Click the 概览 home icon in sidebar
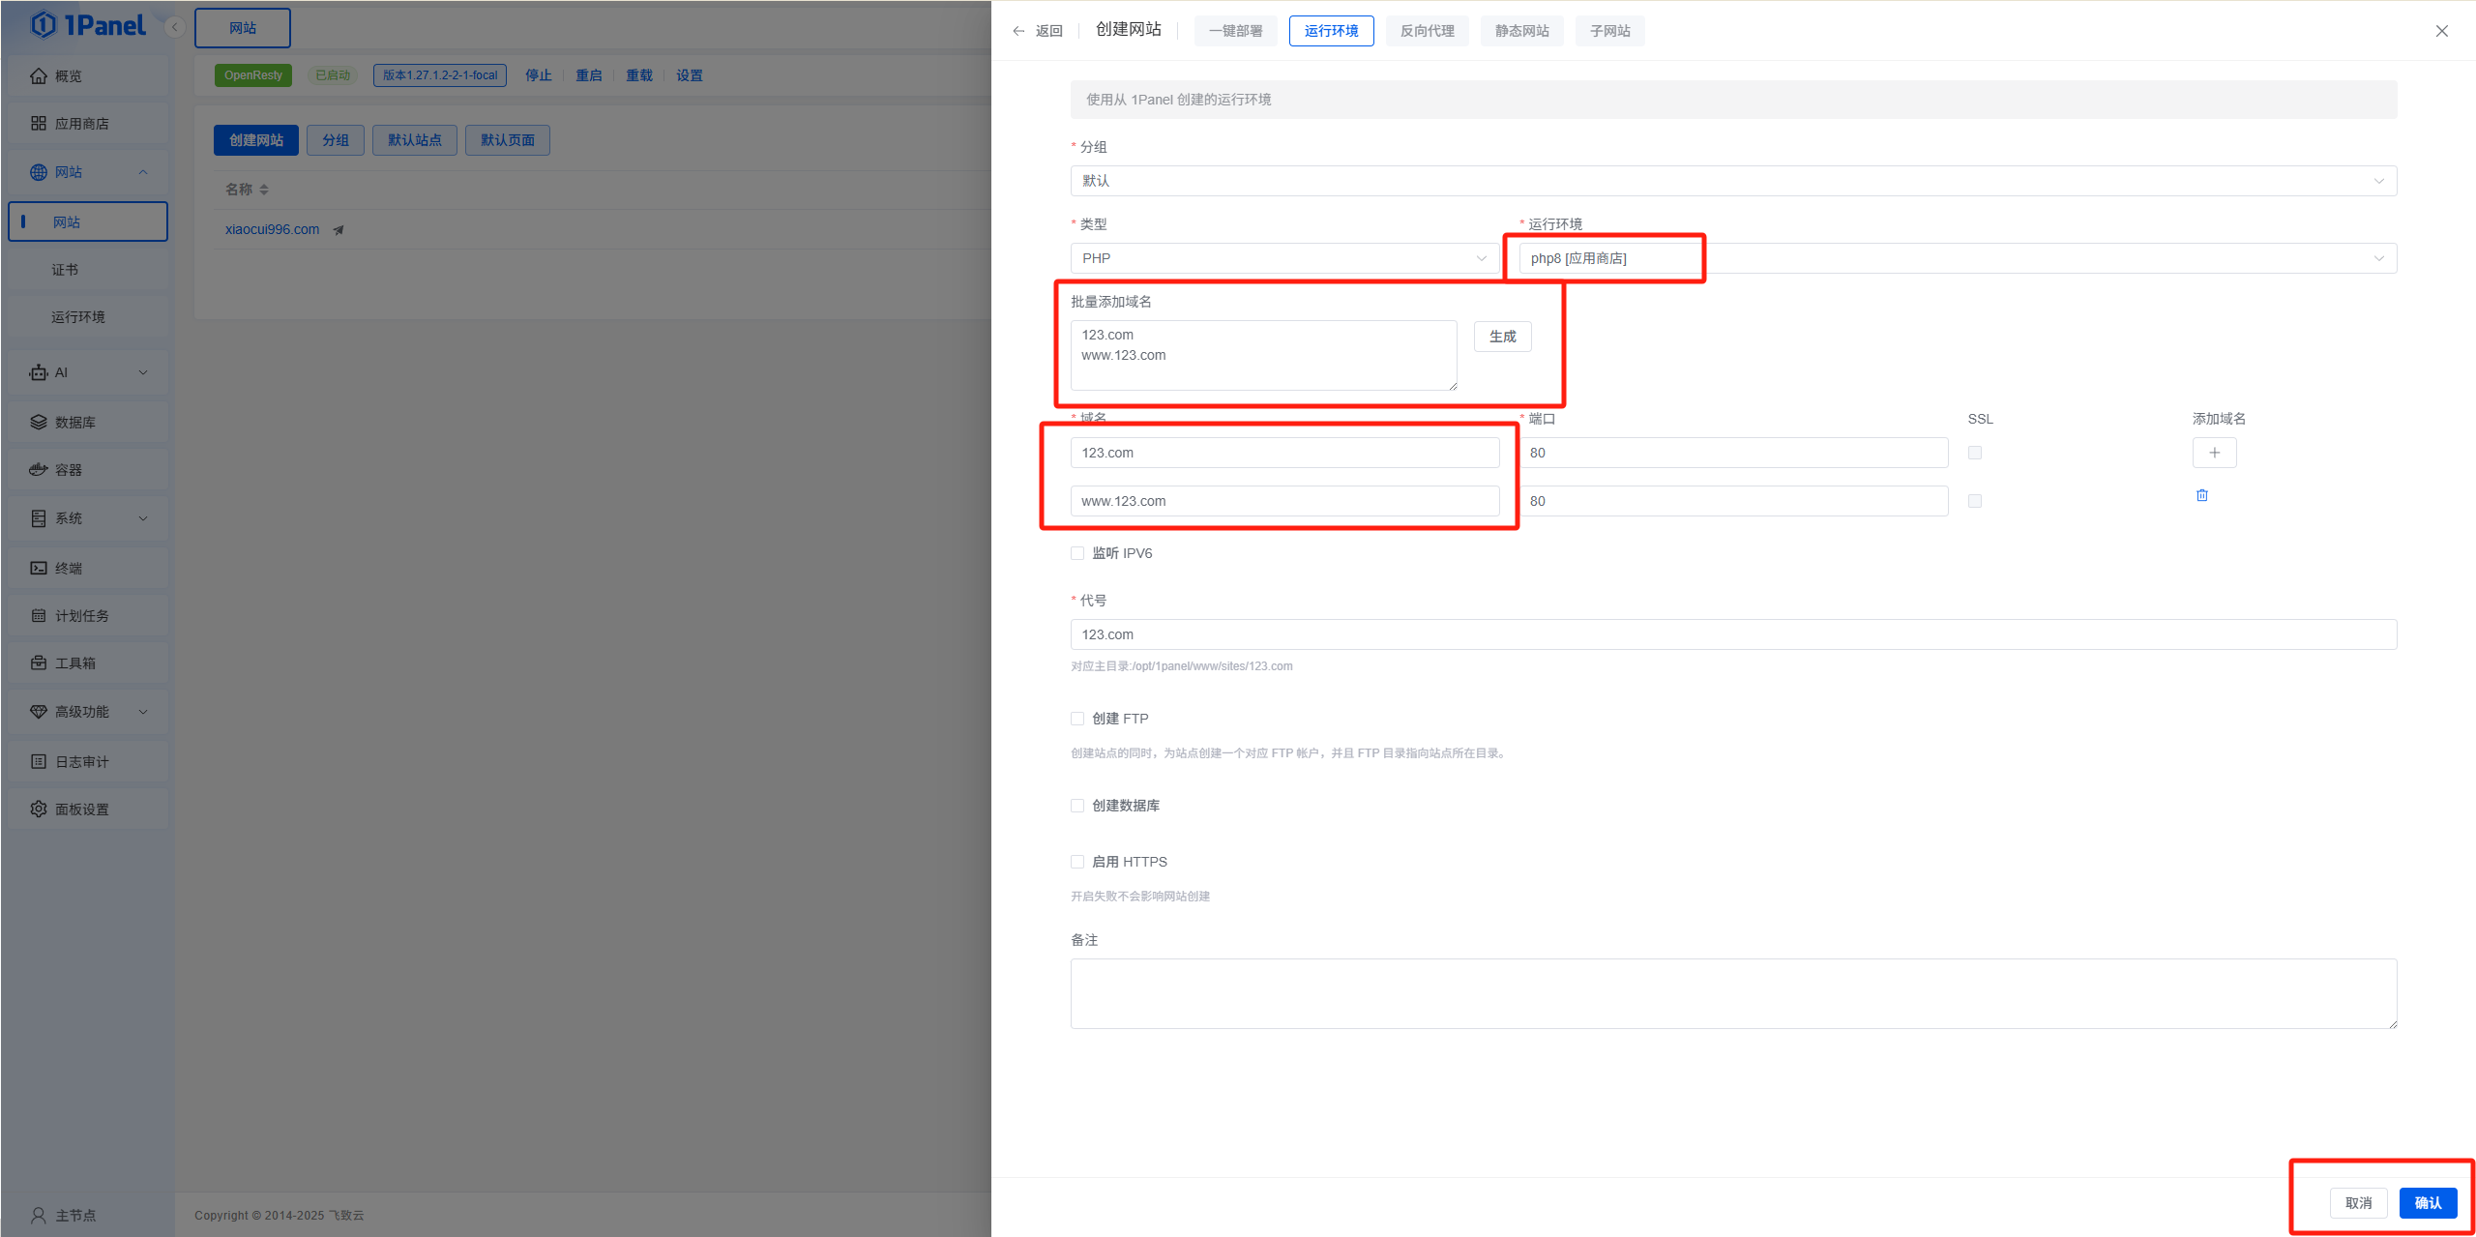Screen dimensions: 2476x1237 pyautogui.click(x=39, y=76)
